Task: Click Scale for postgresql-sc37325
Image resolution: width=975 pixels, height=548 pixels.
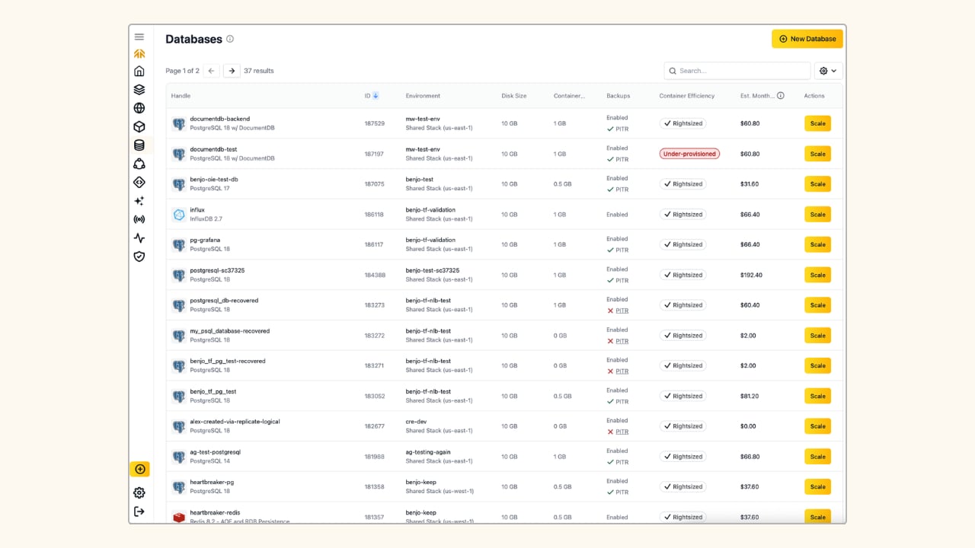Action: [817, 275]
